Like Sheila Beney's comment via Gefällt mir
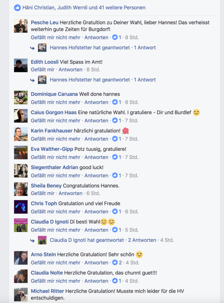This screenshot has width=224, height=303. point(43,193)
